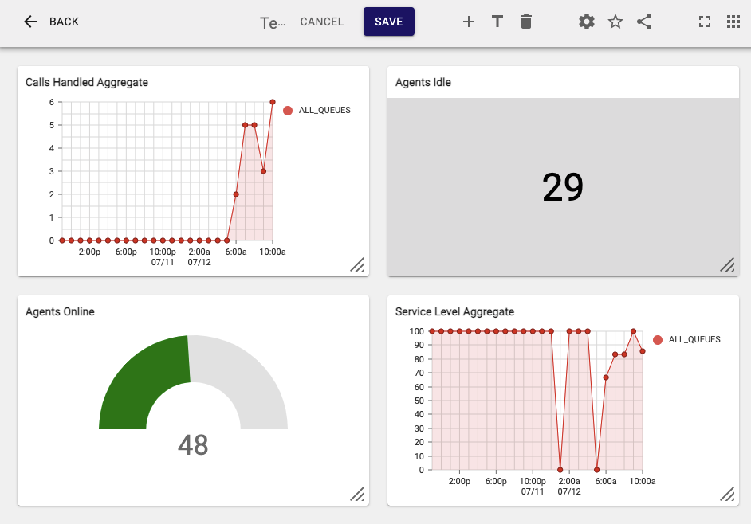
Task: Select the Agents Online title
Action: 60,311
